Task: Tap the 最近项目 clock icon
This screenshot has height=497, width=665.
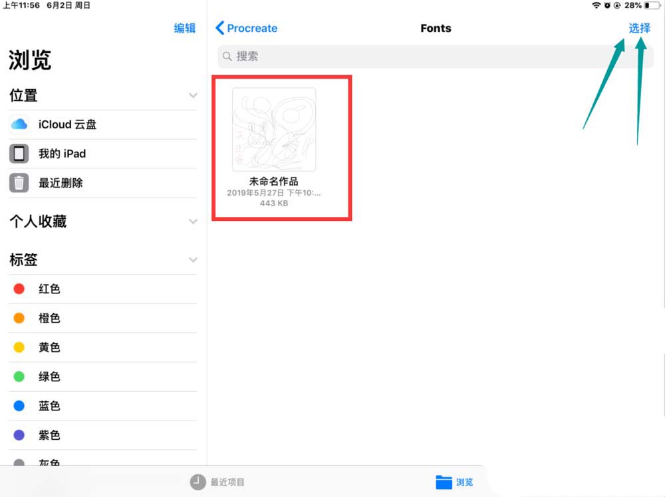Action: click(x=198, y=482)
